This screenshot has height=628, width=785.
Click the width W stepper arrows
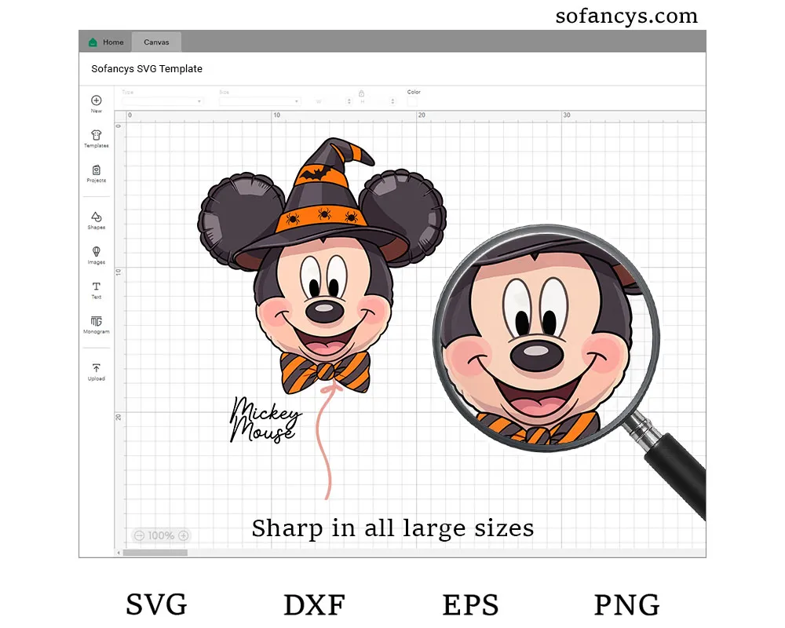pyautogui.click(x=349, y=101)
